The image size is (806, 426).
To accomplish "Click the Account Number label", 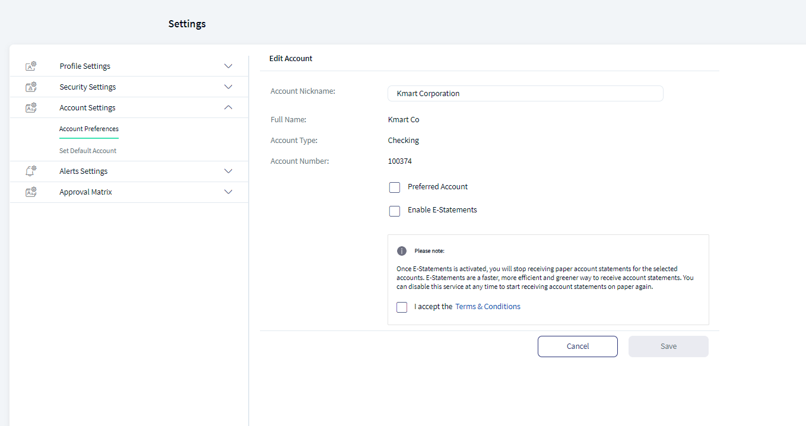I will click(x=300, y=161).
